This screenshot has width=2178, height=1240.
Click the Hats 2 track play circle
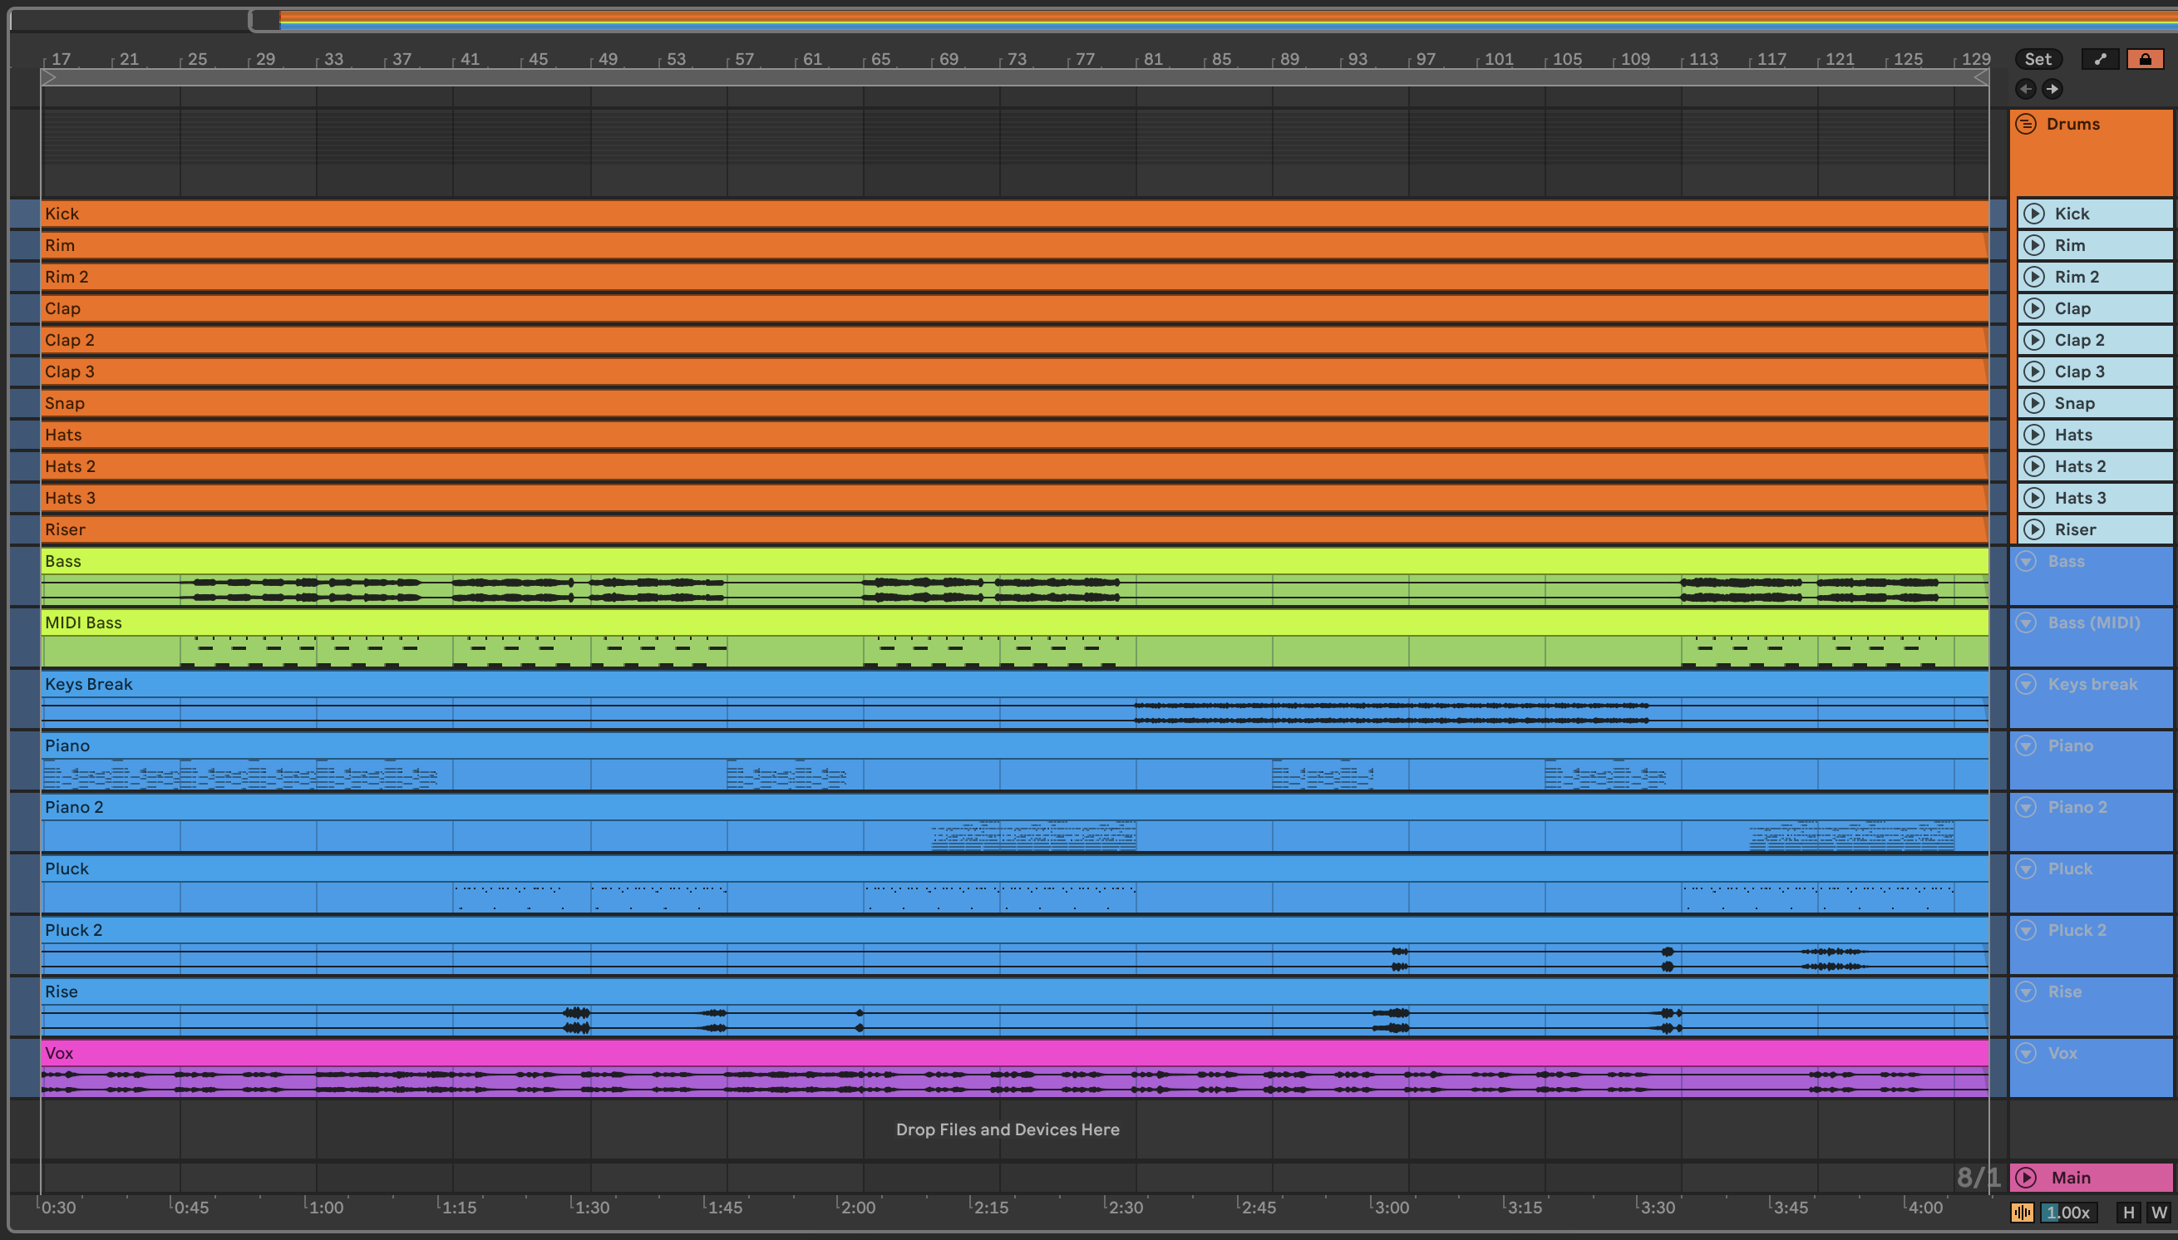[x=2034, y=467]
